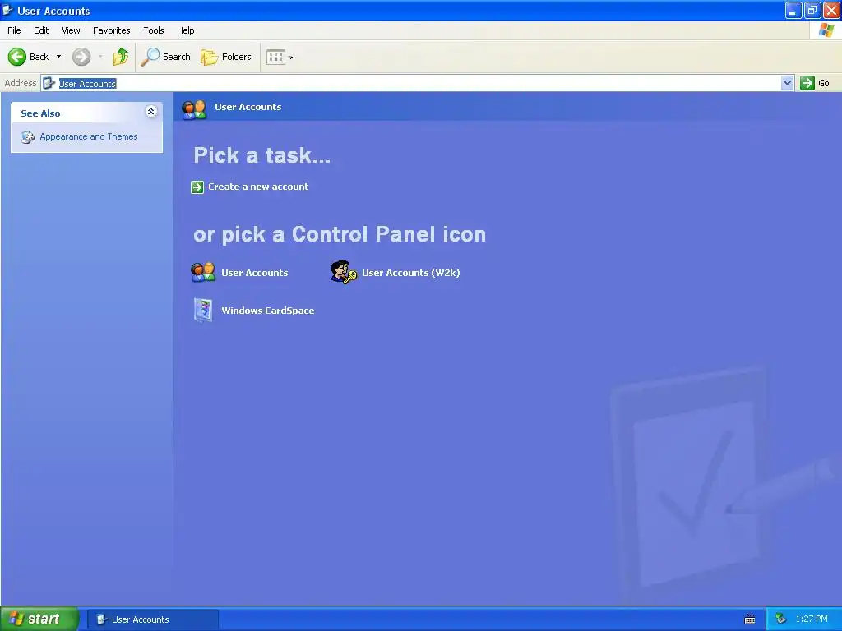
Task: Open the Help menu
Action: pos(185,30)
